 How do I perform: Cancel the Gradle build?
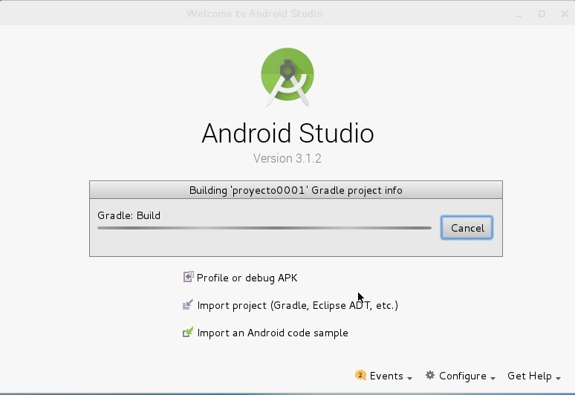(467, 228)
